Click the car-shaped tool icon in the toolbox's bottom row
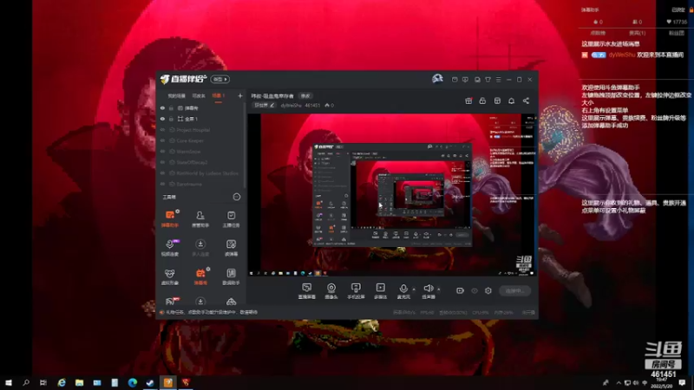The height and width of the screenshot is (390, 694). point(231,302)
